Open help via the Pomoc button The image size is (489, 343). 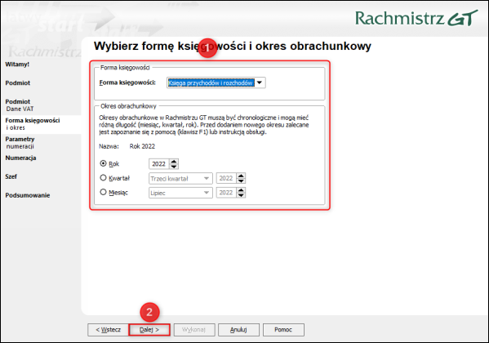tap(283, 330)
